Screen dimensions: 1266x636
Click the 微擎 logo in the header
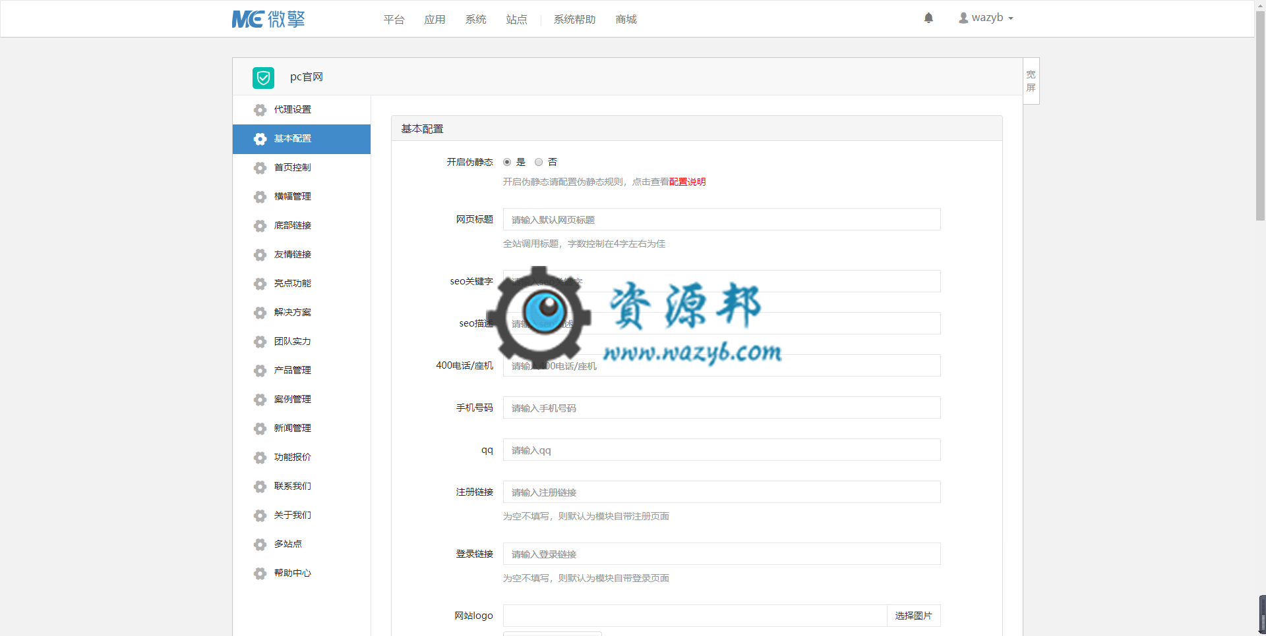point(268,19)
